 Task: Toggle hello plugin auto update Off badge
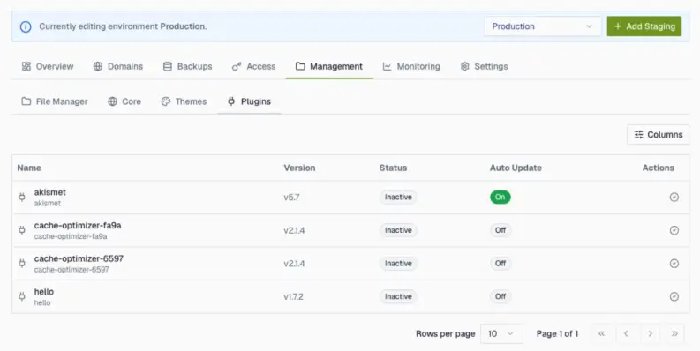click(x=501, y=296)
